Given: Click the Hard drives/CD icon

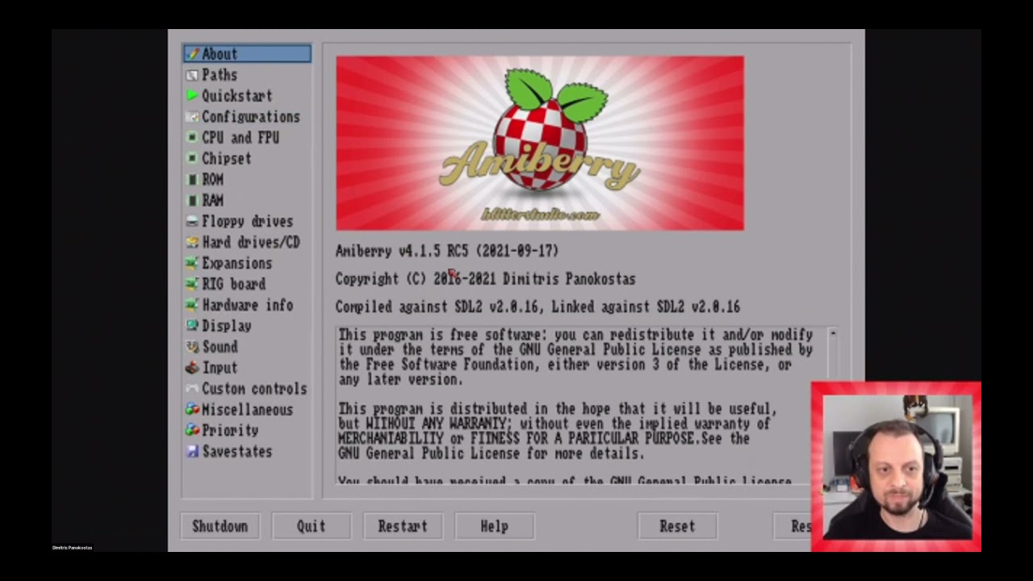Looking at the screenshot, I should [x=191, y=242].
